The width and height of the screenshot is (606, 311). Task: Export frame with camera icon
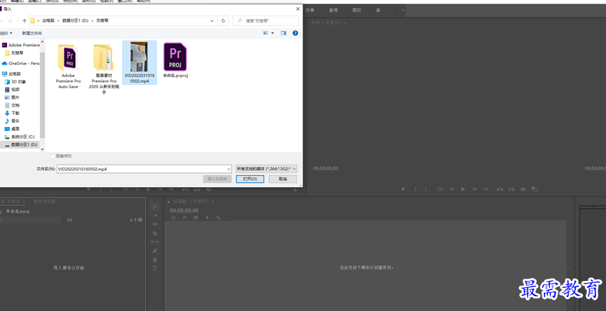click(523, 189)
